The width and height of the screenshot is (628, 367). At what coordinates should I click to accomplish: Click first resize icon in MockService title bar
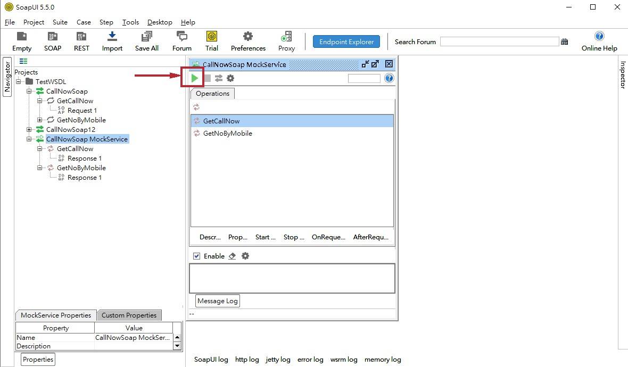365,64
